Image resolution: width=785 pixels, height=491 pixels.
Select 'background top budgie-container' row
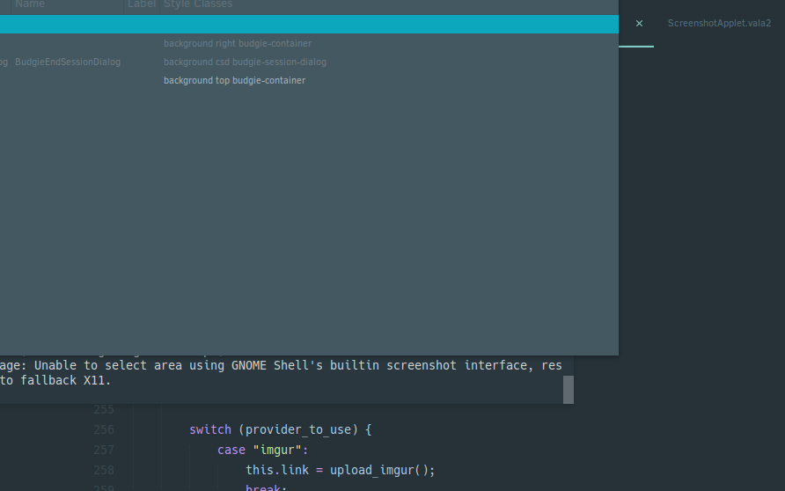309,81
